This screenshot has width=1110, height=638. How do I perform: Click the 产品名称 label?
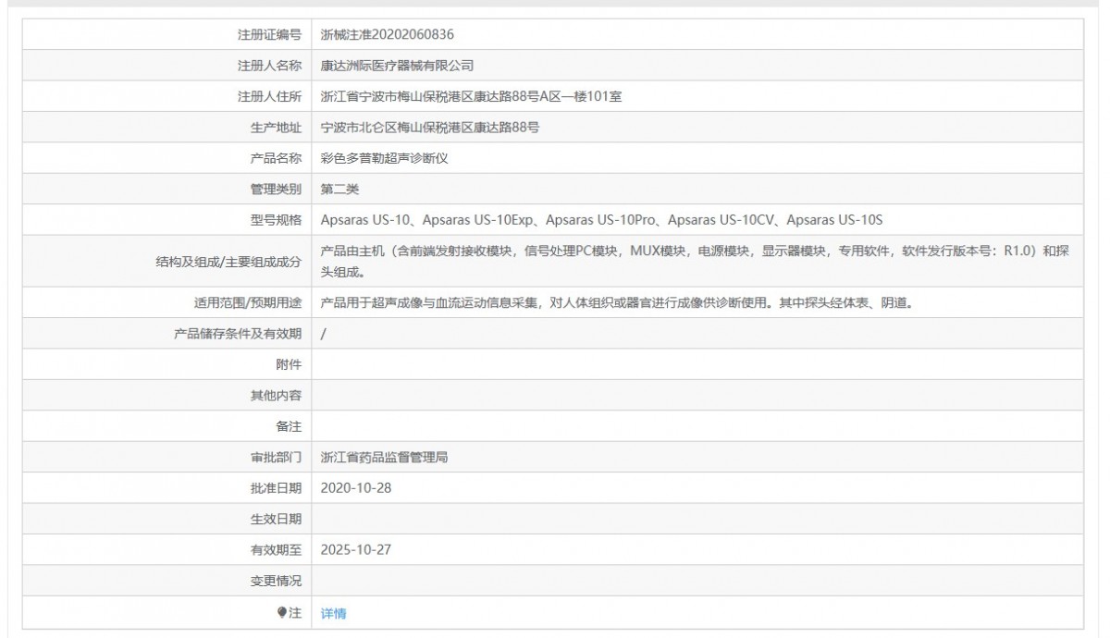(276, 158)
